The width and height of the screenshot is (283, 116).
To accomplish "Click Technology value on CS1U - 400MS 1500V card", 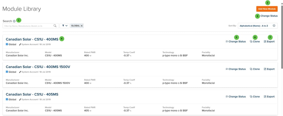I will pos(175,83).
